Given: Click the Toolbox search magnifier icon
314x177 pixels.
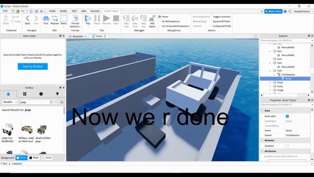Looking at the screenshot, I should [56, 102].
